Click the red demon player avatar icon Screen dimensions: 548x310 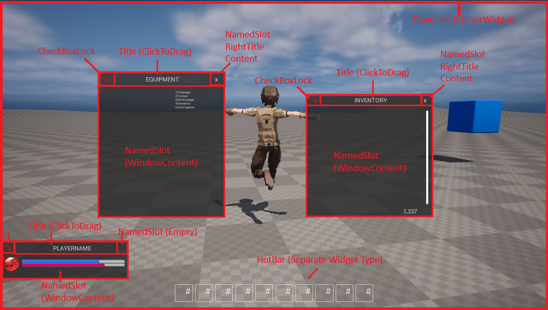[x=10, y=263]
